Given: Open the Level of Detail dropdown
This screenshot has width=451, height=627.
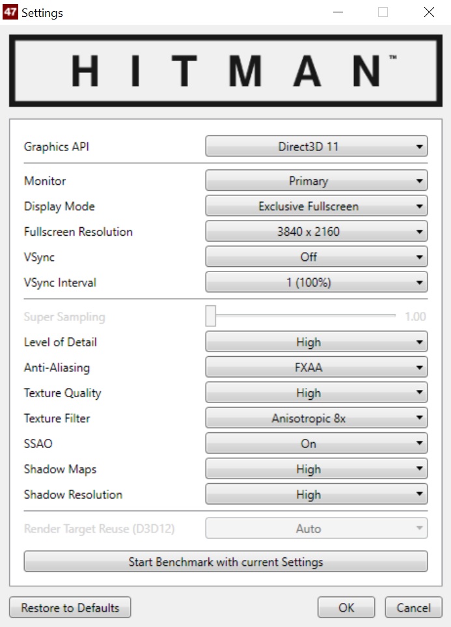Looking at the screenshot, I should click(316, 342).
